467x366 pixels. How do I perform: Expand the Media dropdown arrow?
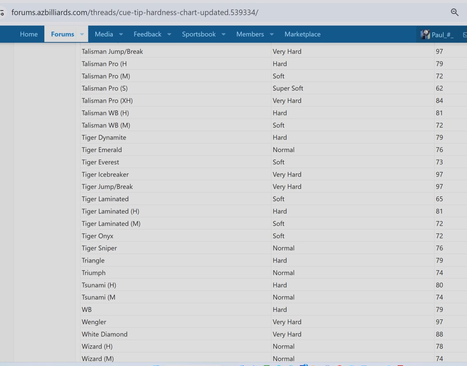tap(121, 34)
